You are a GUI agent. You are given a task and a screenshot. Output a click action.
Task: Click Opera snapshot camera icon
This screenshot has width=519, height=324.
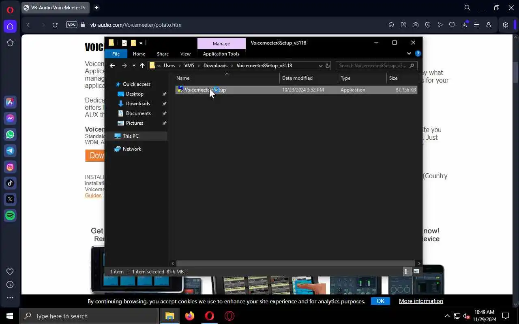coord(416,25)
